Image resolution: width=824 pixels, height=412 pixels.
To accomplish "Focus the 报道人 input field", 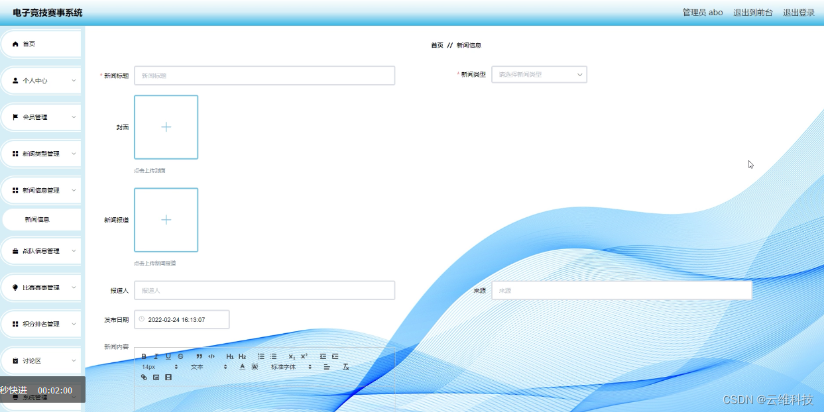I will click(265, 290).
